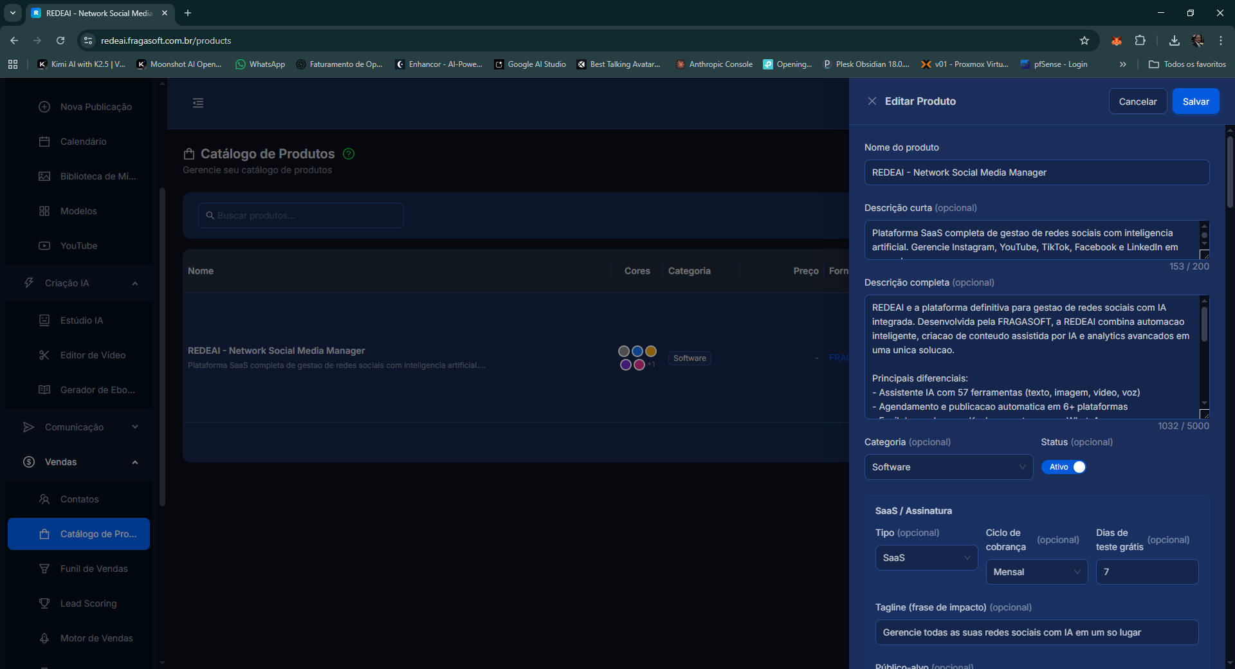Click the browser address bar URL
The width and height of the screenshot is (1235, 669).
(166, 41)
